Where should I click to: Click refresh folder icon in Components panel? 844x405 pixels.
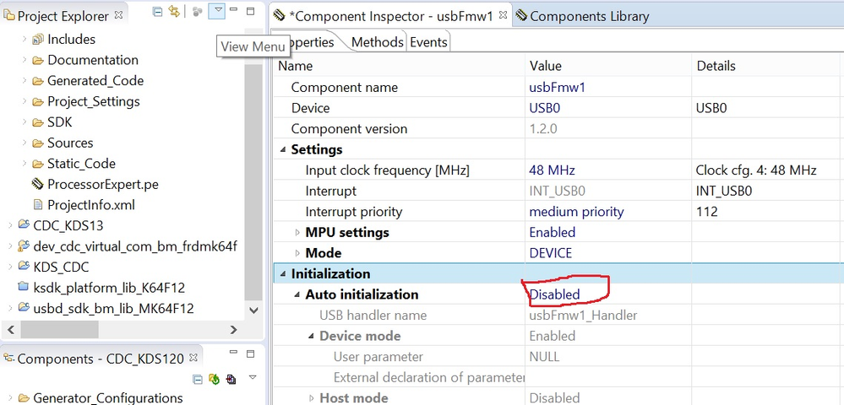click(214, 380)
